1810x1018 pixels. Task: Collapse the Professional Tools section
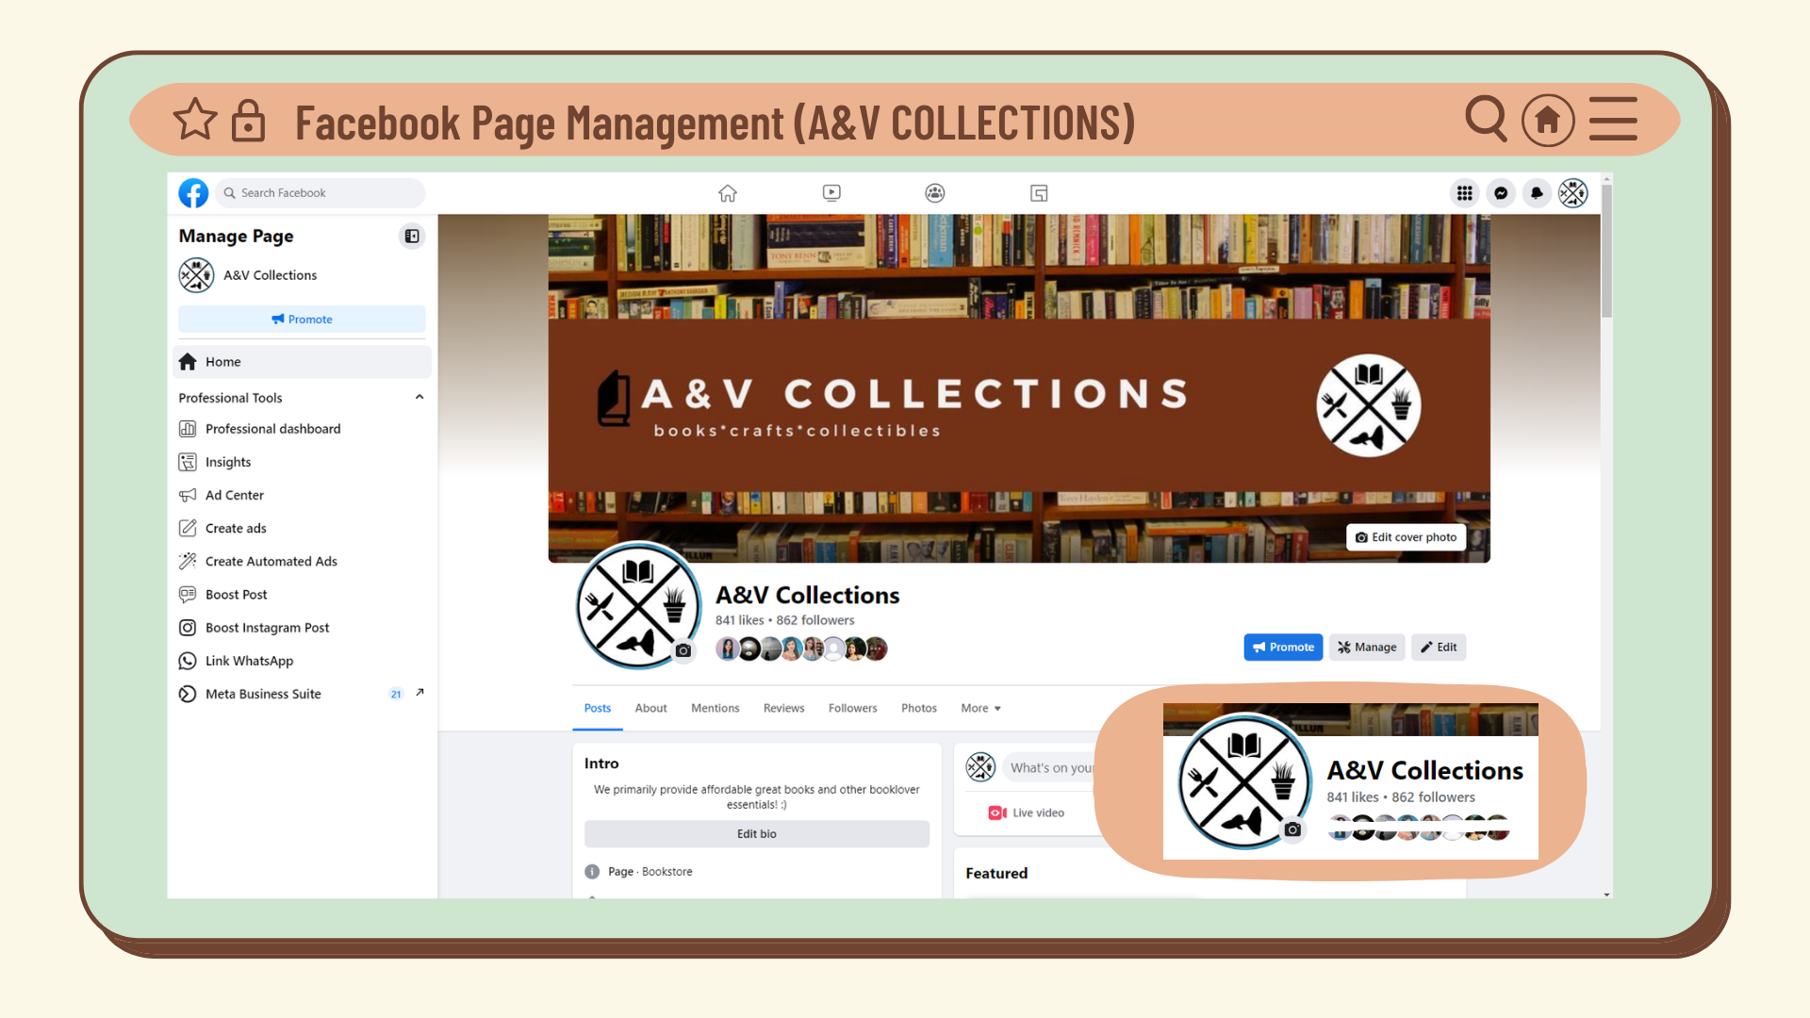pyautogui.click(x=420, y=398)
